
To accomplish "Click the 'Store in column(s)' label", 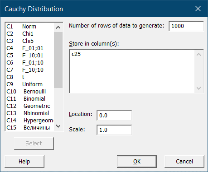I will [94, 44].
